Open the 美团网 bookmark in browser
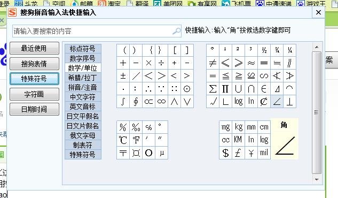This screenshot has width=338, height=198. tap(168, 3)
